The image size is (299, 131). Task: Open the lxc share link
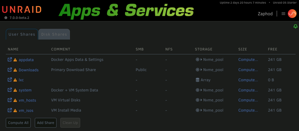(21, 80)
